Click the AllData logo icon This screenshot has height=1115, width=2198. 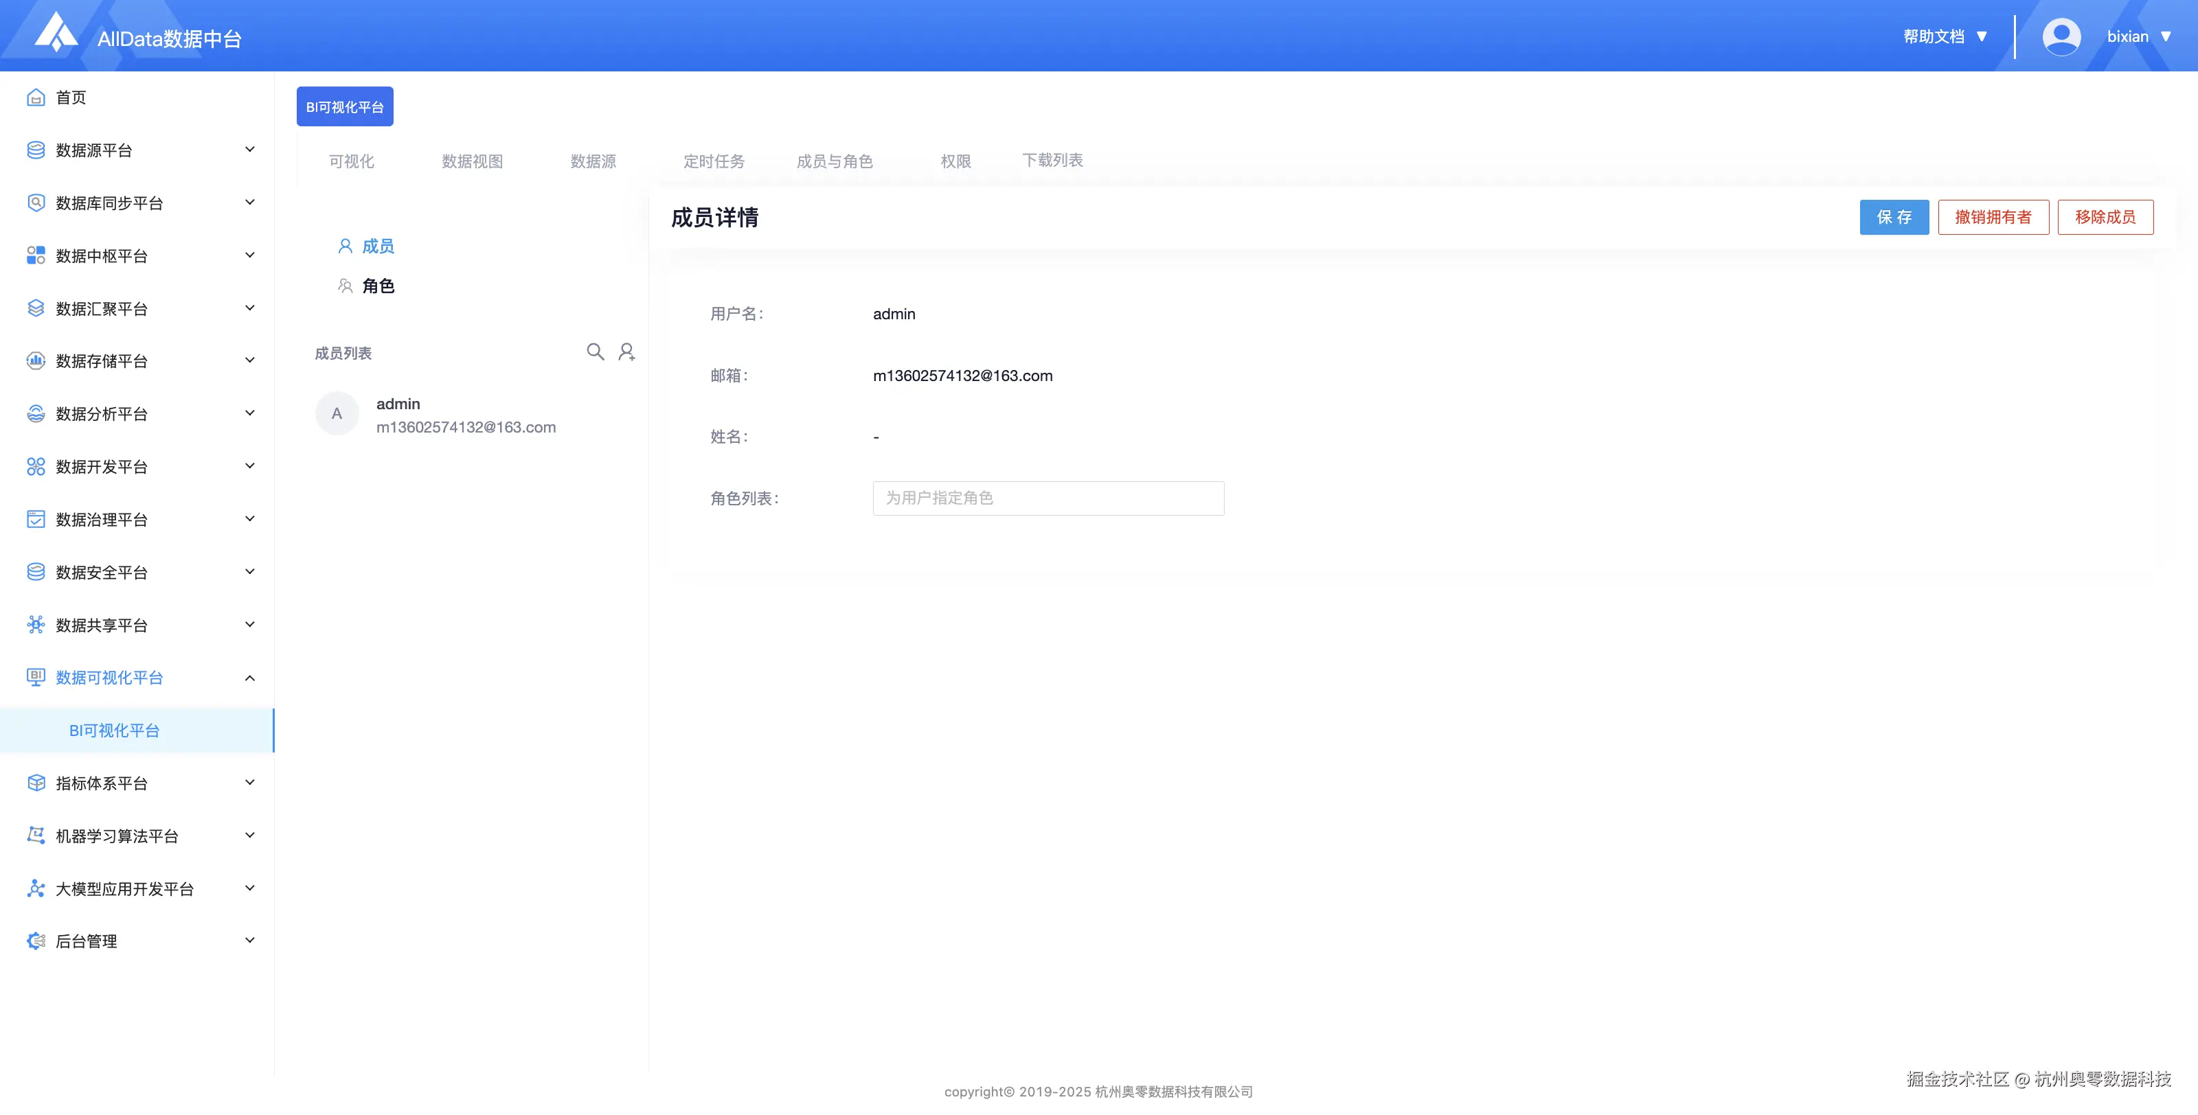(56, 32)
